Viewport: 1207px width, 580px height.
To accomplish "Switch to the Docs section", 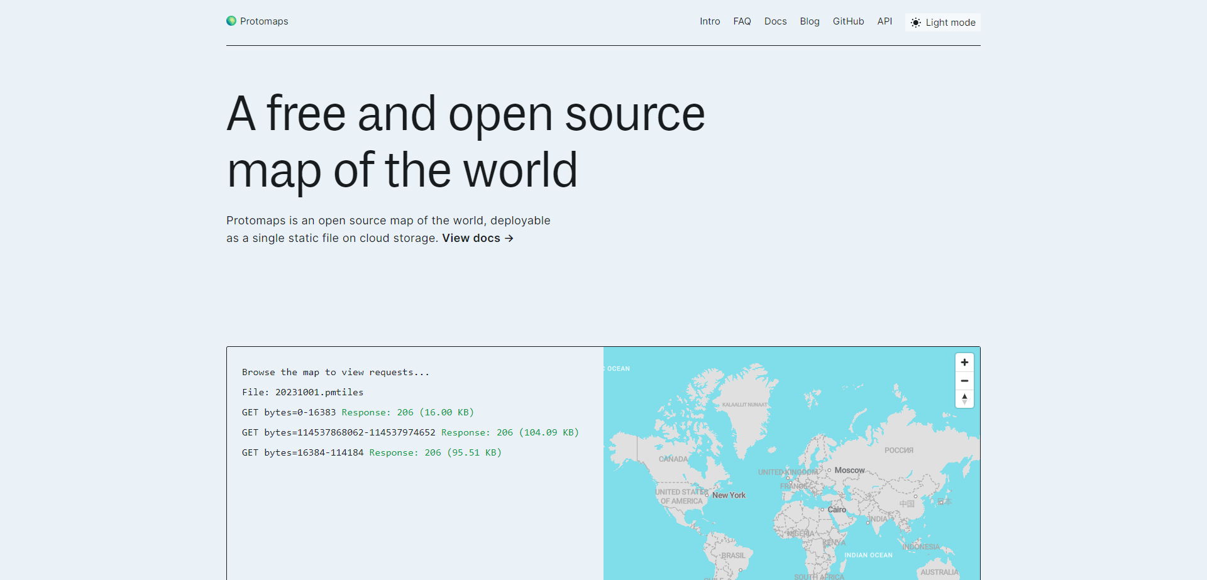I will click(775, 21).
